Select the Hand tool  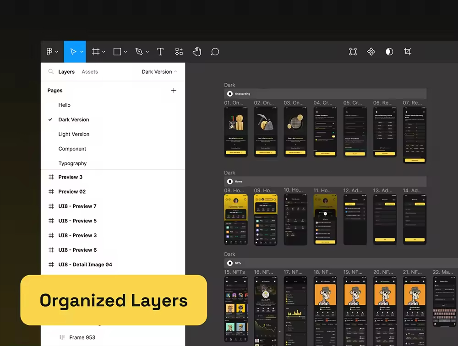coord(197,52)
